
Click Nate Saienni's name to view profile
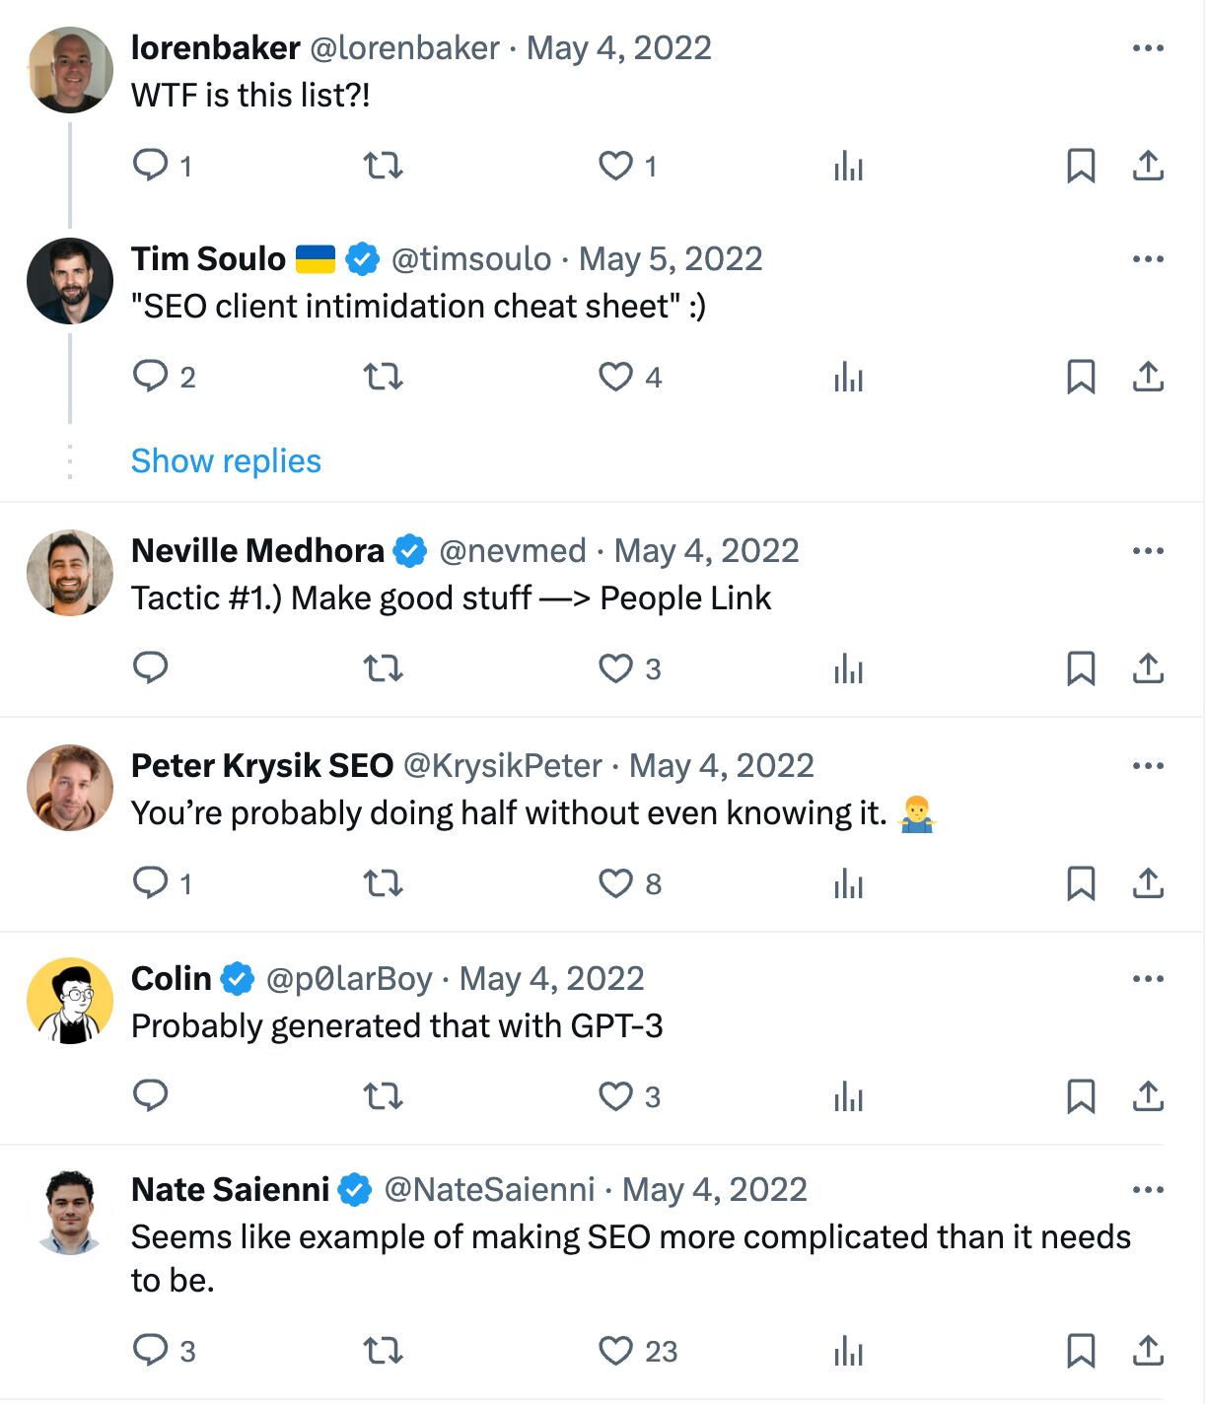click(x=230, y=1188)
